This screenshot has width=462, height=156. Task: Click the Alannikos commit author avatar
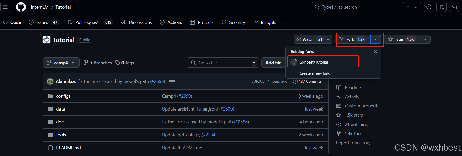click(x=50, y=81)
